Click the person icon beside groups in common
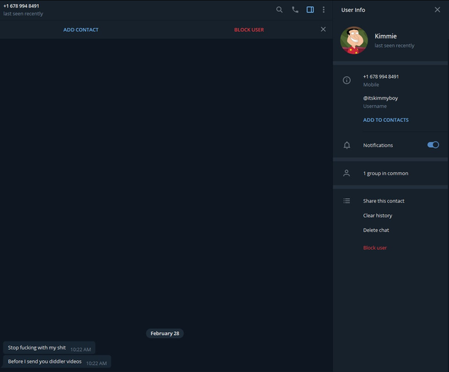Screen dimensions: 449x372 [347, 173]
